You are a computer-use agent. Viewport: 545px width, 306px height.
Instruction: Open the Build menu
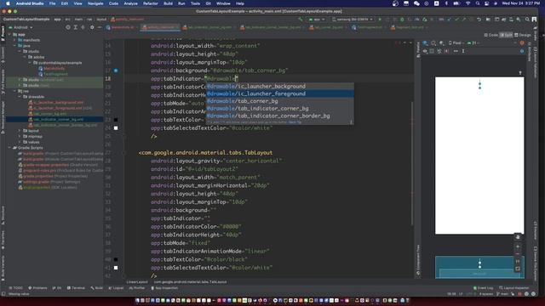pyautogui.click(x=169, y=3)
